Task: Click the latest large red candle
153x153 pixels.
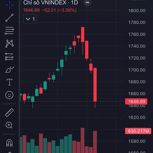Action: (x=95, y=84)
